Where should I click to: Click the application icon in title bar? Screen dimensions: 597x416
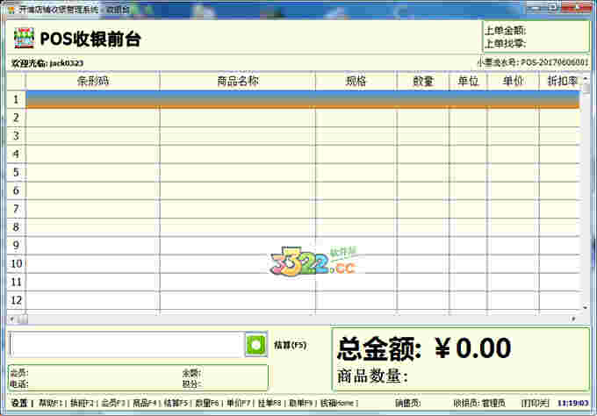coord(11,10)
